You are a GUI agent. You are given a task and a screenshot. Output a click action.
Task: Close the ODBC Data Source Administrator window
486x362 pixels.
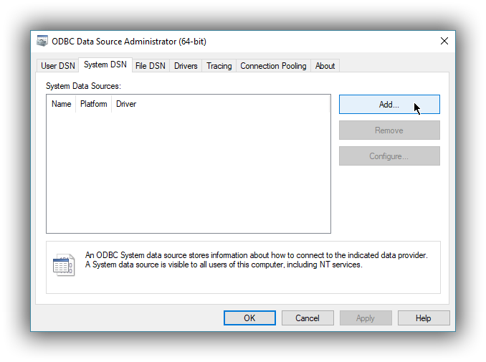[x=444, y=42]
